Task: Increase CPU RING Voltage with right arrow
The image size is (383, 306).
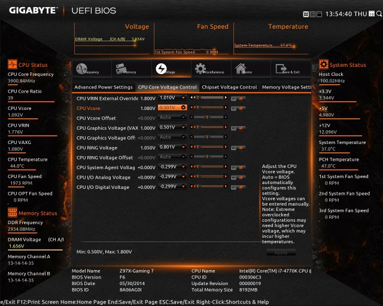Action: (x=226, y=147)
